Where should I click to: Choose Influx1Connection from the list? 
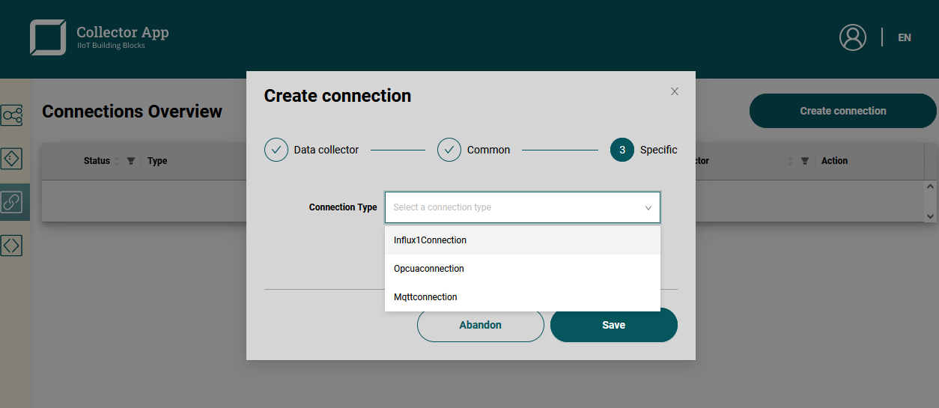click(x=430, y=240)
